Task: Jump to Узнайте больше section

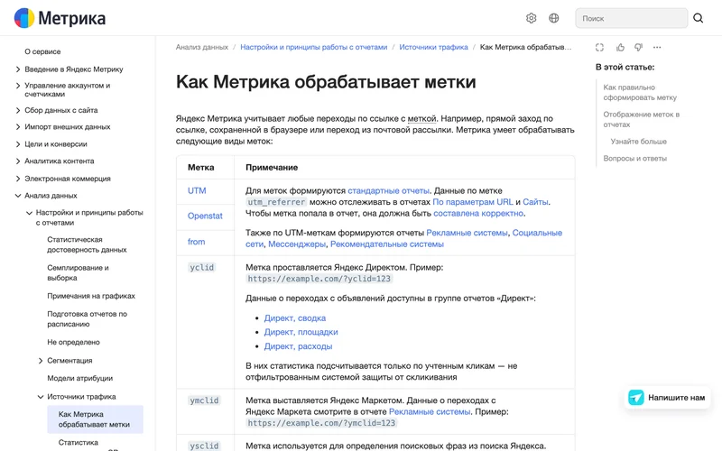Action: point(638,142)
